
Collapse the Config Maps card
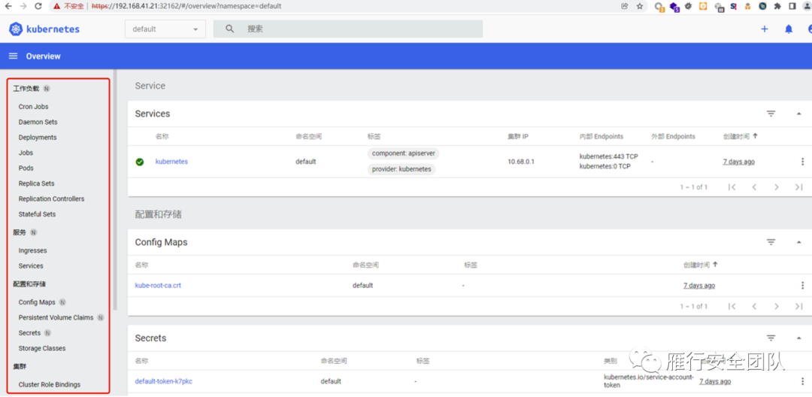pyautogui.click(x=798, y=242)
